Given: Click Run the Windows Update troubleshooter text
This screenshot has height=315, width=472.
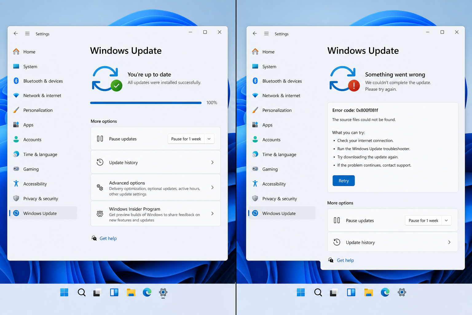Looking at the screenshot, I should pyautogui.click(x=374, y=149).
